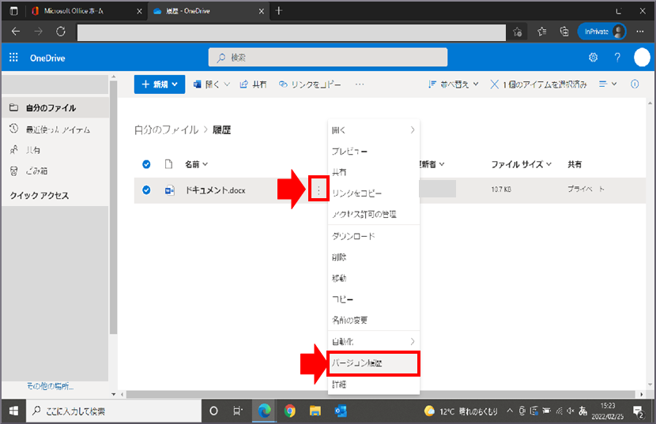
Task: Choose 名前の変更 in context menu
Action: click(x=374, y=321)
